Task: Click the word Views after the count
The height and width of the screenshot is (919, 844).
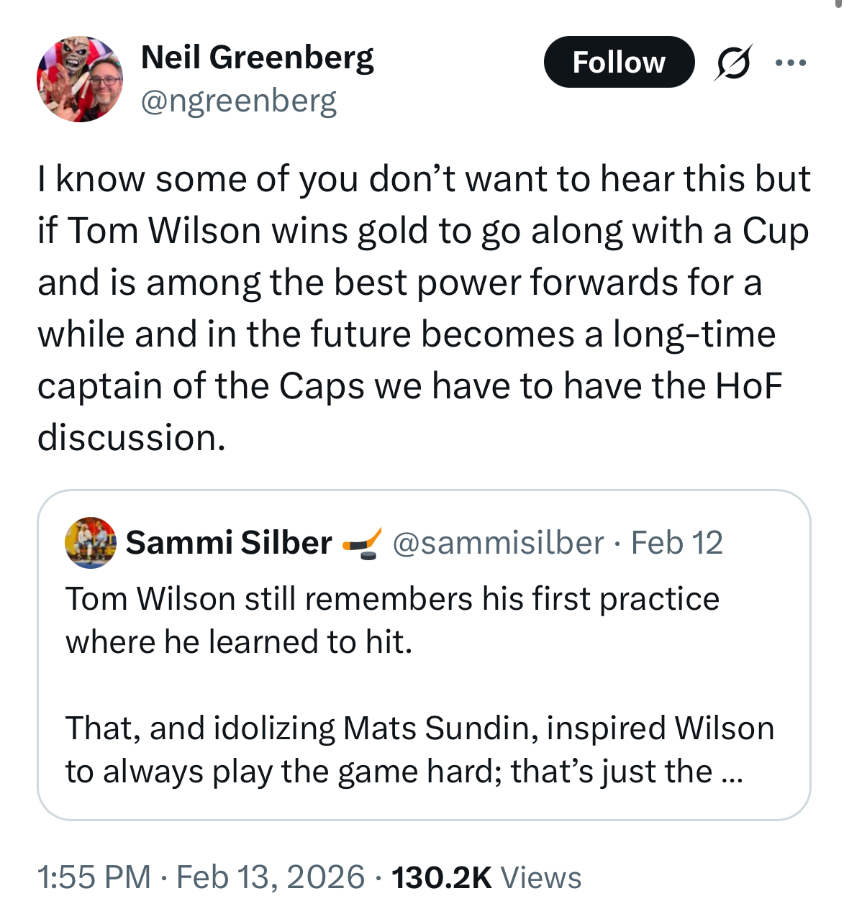Action: point(541,877)
